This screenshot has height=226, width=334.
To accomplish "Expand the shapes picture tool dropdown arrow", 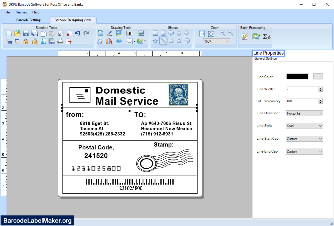I will [x=145, y=41].
